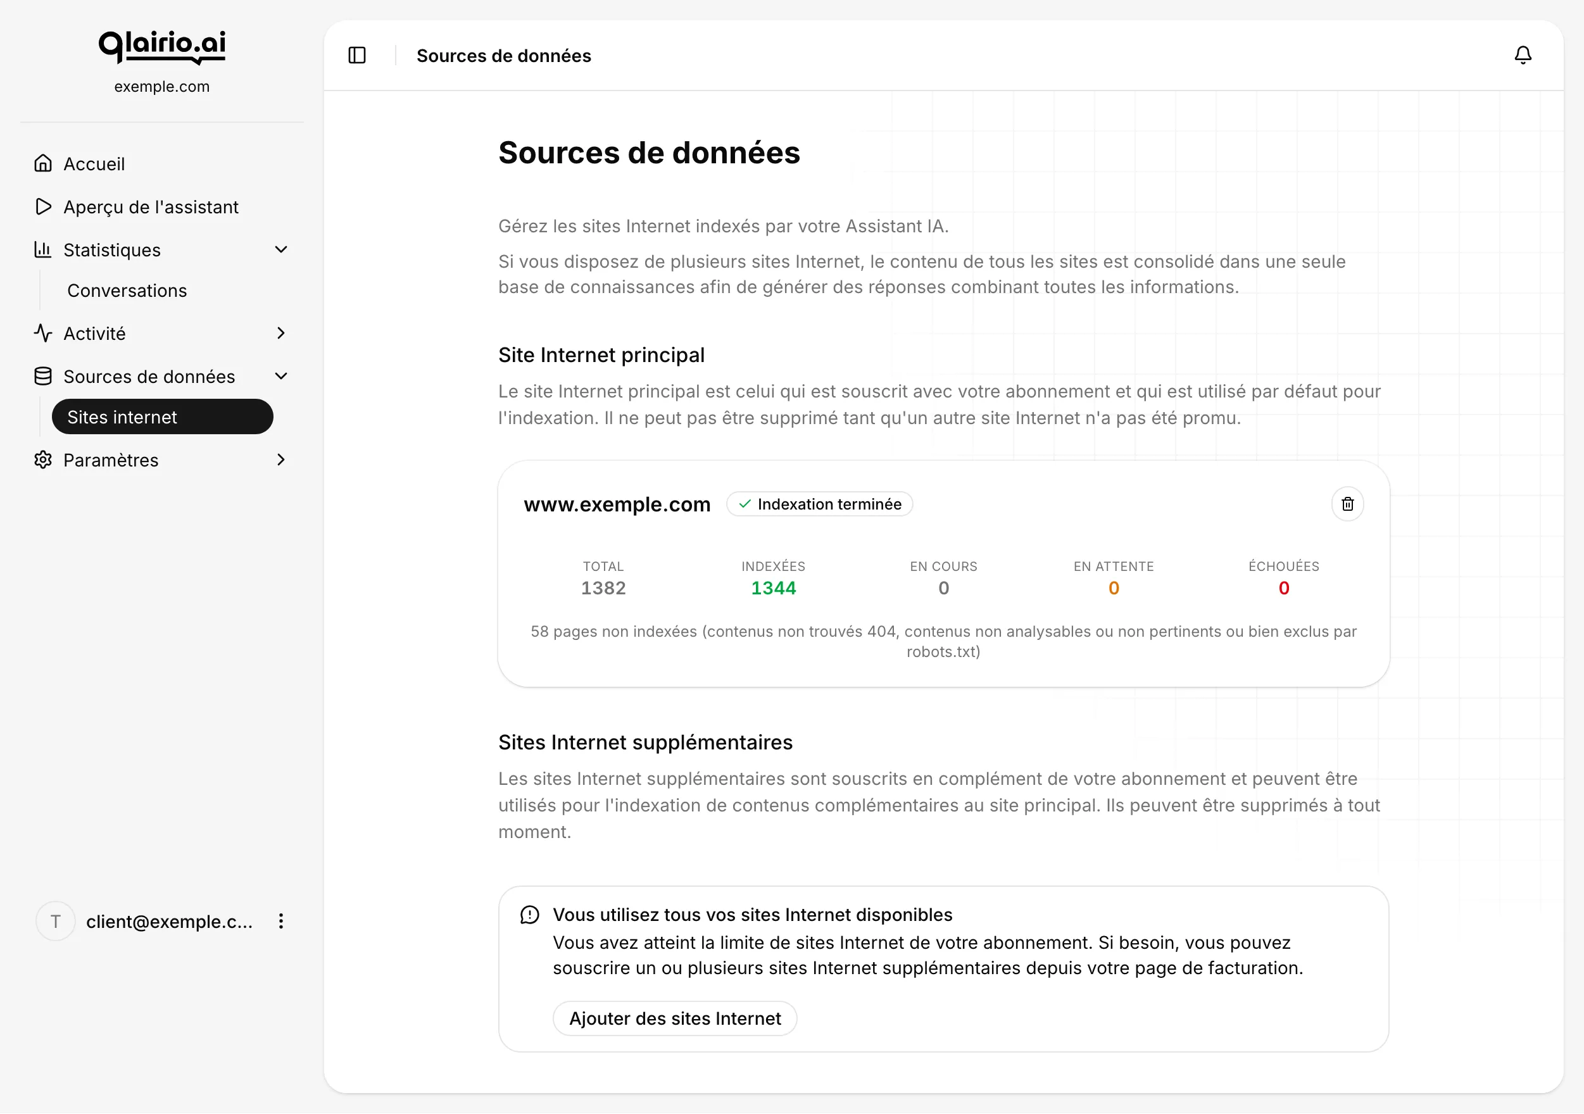This screenshot has width=1584, height=1114.
Task: Click the Qlairio.ai logo
Action: pyautogui.click(x=162, y=47)
